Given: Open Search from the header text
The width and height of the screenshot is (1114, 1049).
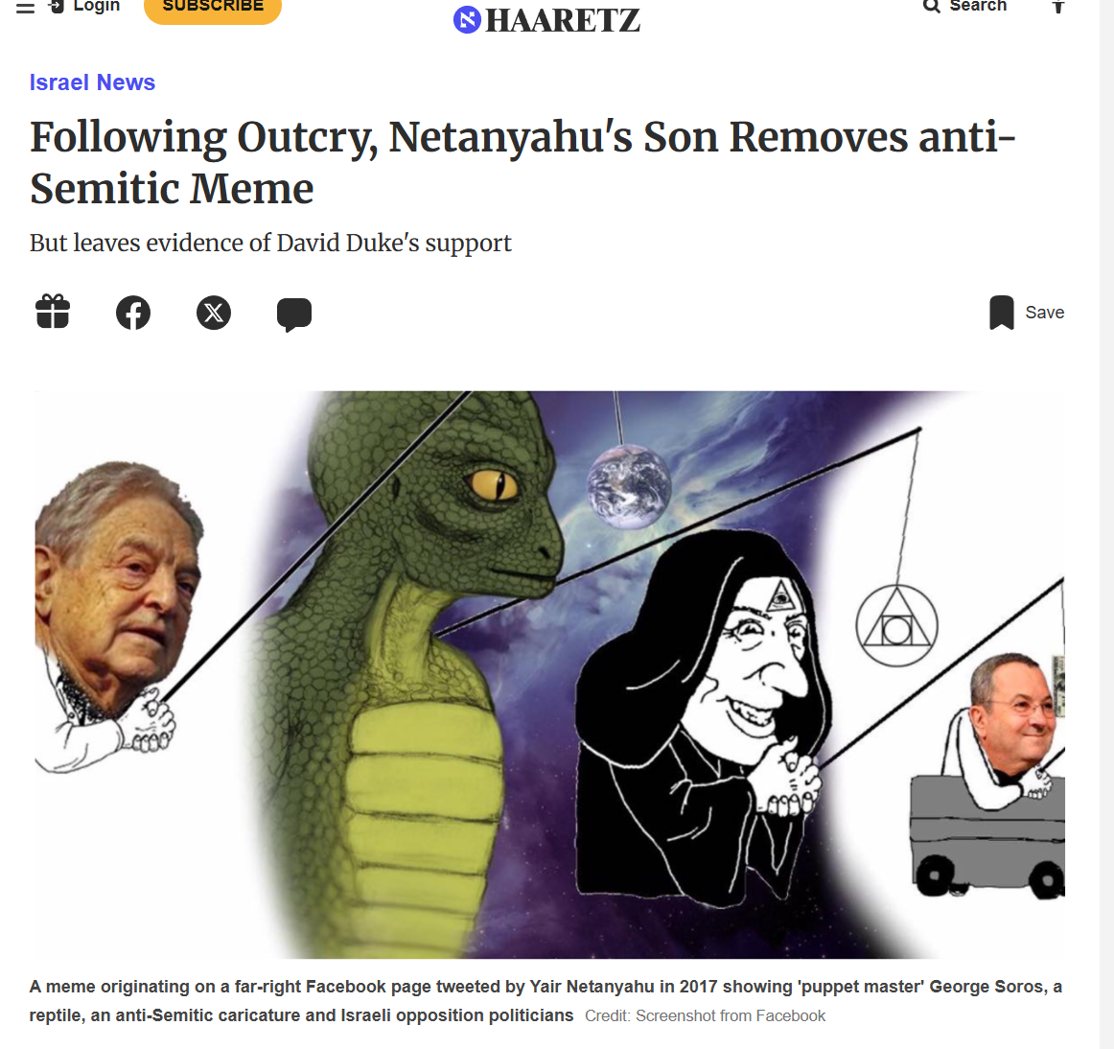Looking at the screenshot, I should 978,7.
